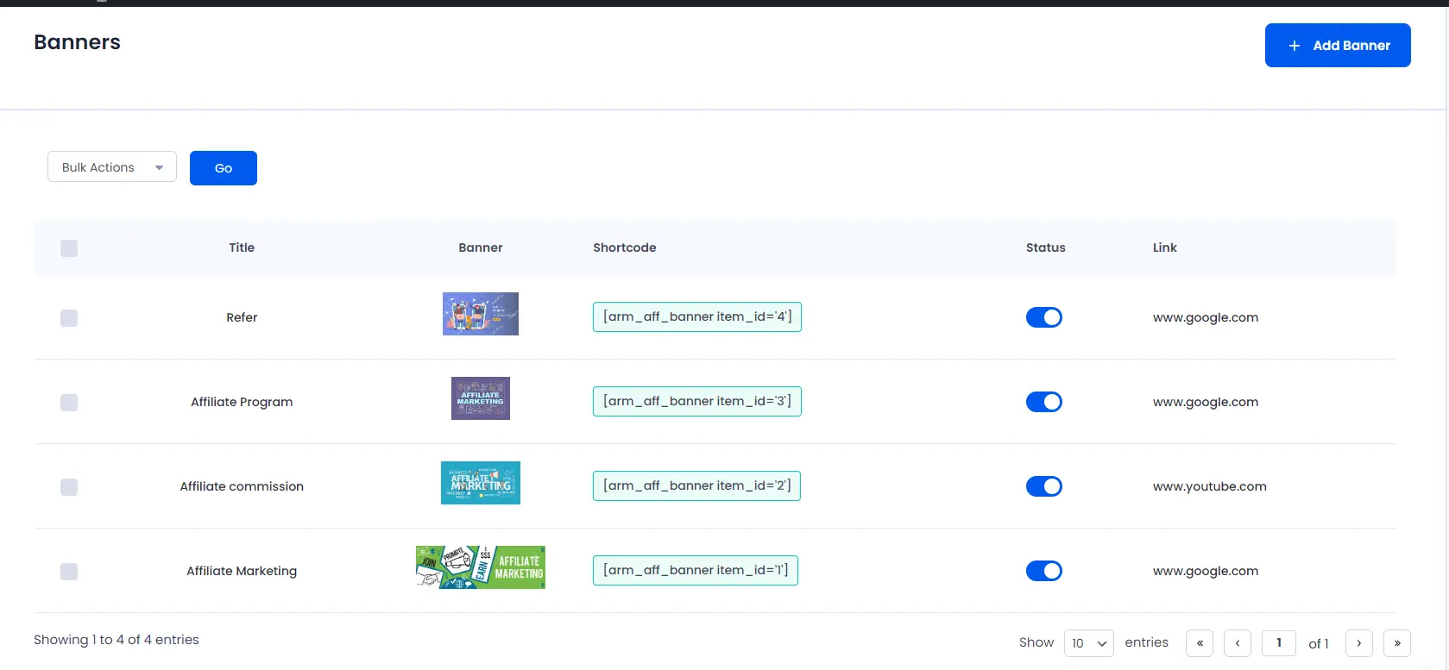Click the www.google.com link in Refer row
The width and height of the screenshot is (1449, 670).
coord(1206,317)
